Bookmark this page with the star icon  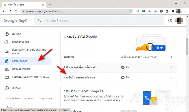pyautogui.click(x=130, y=11)
